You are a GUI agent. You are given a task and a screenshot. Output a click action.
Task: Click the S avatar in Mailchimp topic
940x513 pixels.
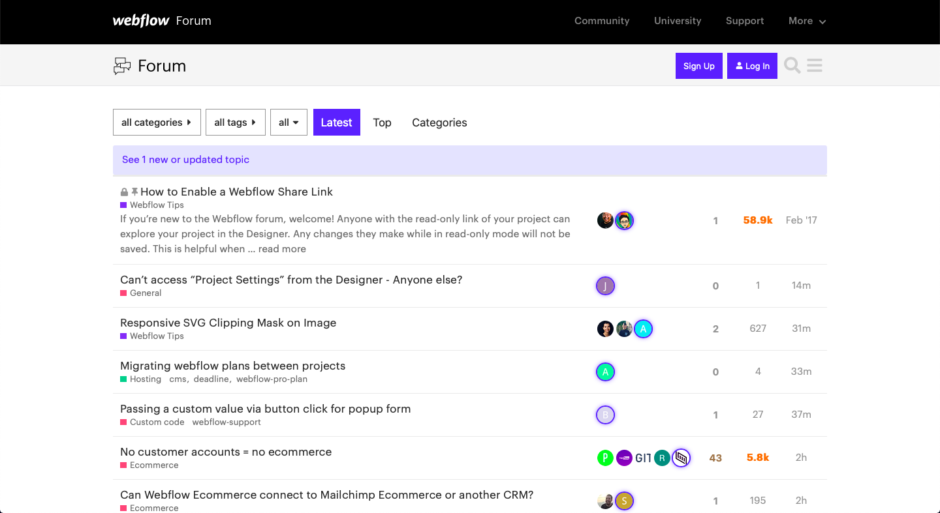point(625,501)
